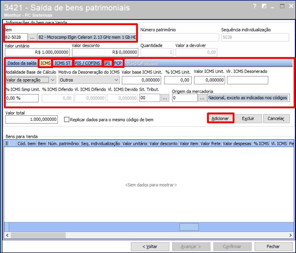The height and width of the screenshot is (253, 296).
Task: Click the diagonal window-mode icon in title bar
Action: point(264,6)
